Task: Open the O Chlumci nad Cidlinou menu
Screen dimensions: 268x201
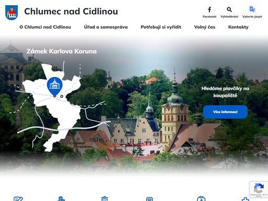Action: pos(45,27)
